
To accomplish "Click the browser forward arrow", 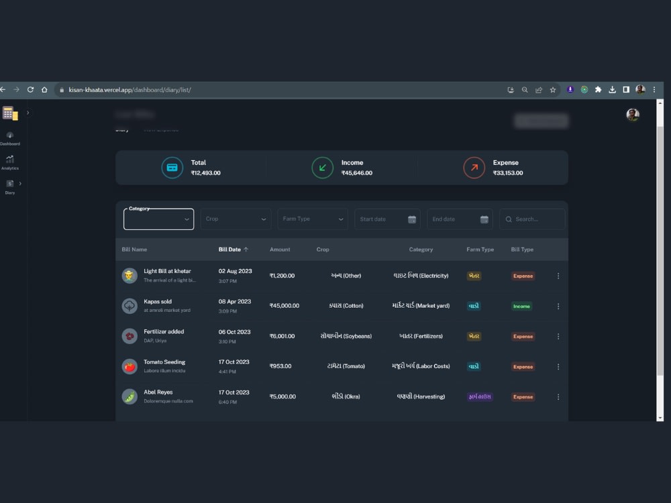I will click(x=17, y=90).
